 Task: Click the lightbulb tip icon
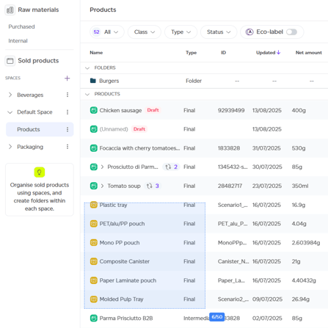coord(40,172)
